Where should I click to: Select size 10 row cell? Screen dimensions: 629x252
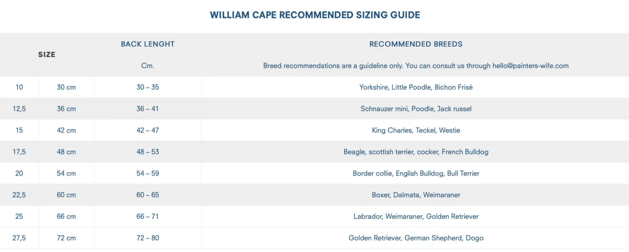[19, 87]
